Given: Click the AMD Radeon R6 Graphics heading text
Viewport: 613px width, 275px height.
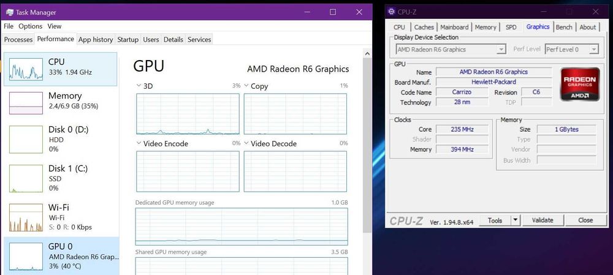Looking at the screenshot, I should click(298, 69).
